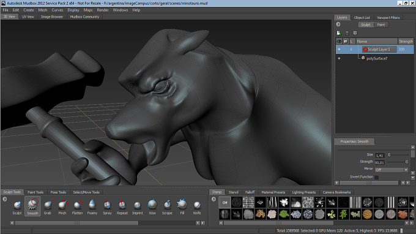Screen dimensions: 416x234
Task: Turn stamp Off button
Action: point(225,203)
